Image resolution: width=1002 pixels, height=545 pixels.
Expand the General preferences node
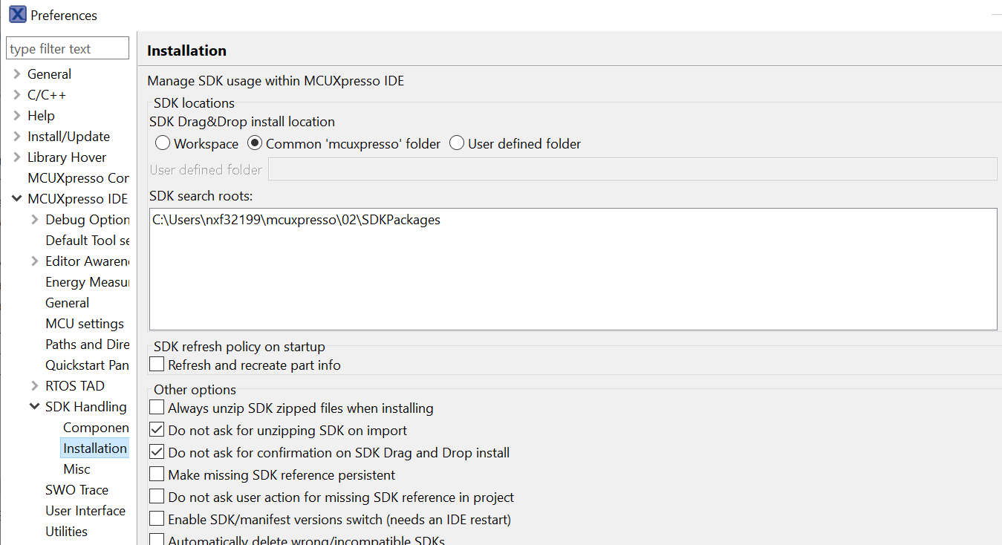[16, 74]
